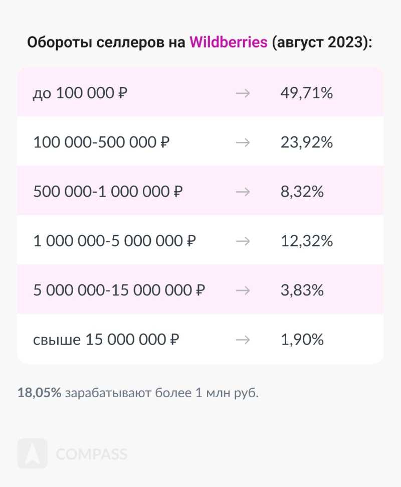Click the 8,32% percentage value

pos(302,192)
